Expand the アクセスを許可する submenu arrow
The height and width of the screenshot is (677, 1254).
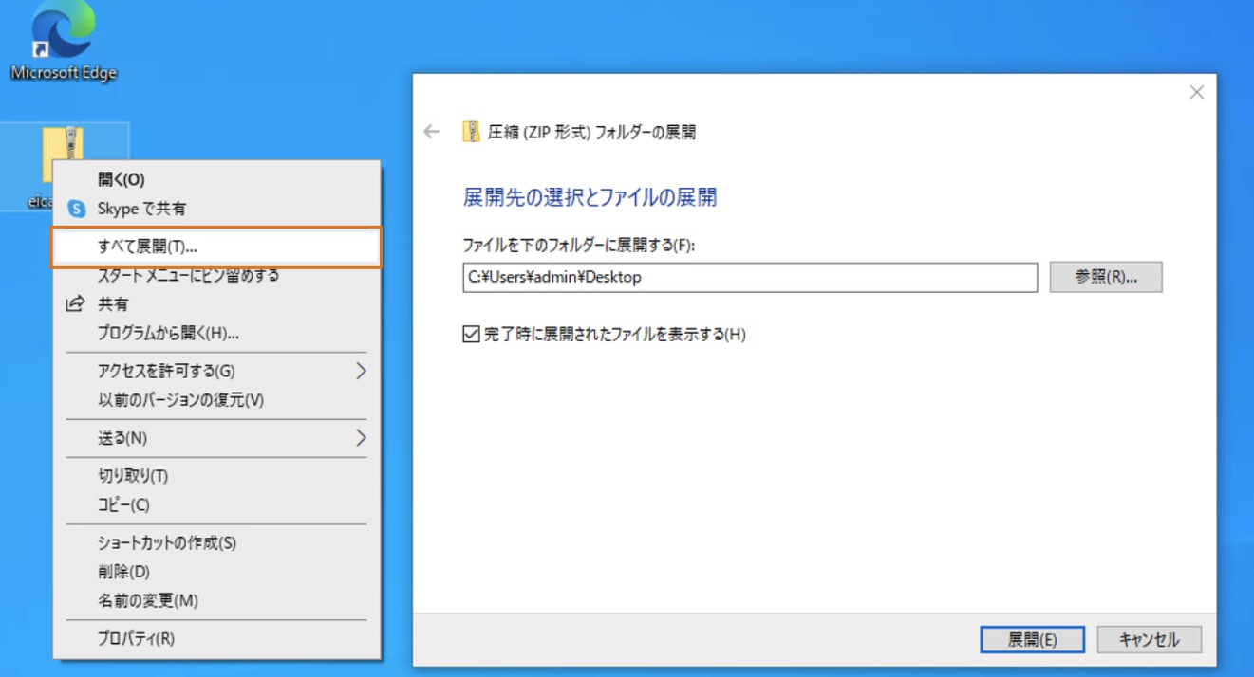361,371
